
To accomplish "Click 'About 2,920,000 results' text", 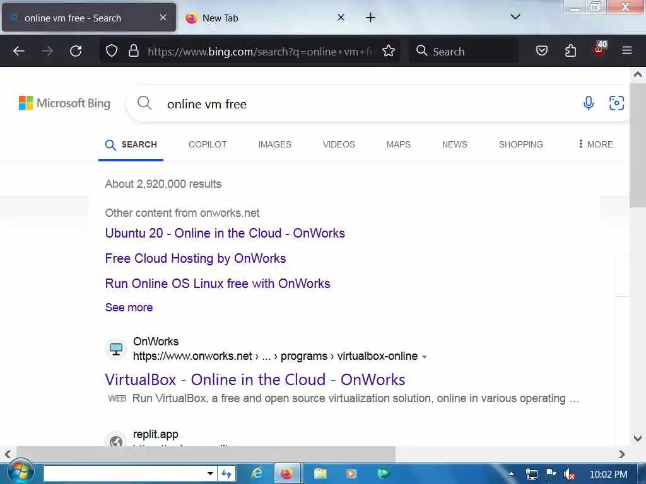I will pos(163,184).
